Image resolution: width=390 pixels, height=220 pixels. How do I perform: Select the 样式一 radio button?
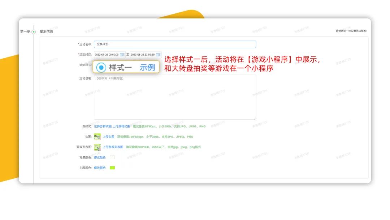coord(101,68)
